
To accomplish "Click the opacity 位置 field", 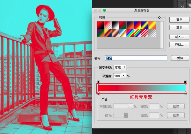I will [x=154, y=106].
